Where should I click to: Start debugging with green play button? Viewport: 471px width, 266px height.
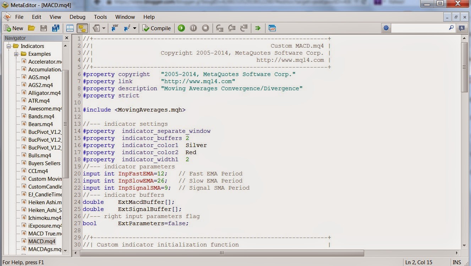point(181,28)
